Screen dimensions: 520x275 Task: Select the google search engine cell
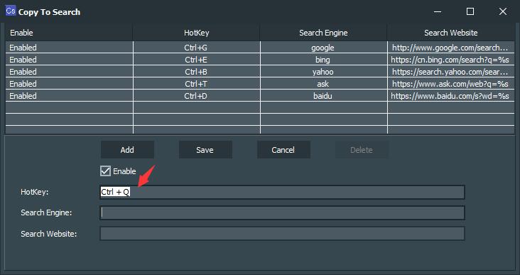coord(323,48)
